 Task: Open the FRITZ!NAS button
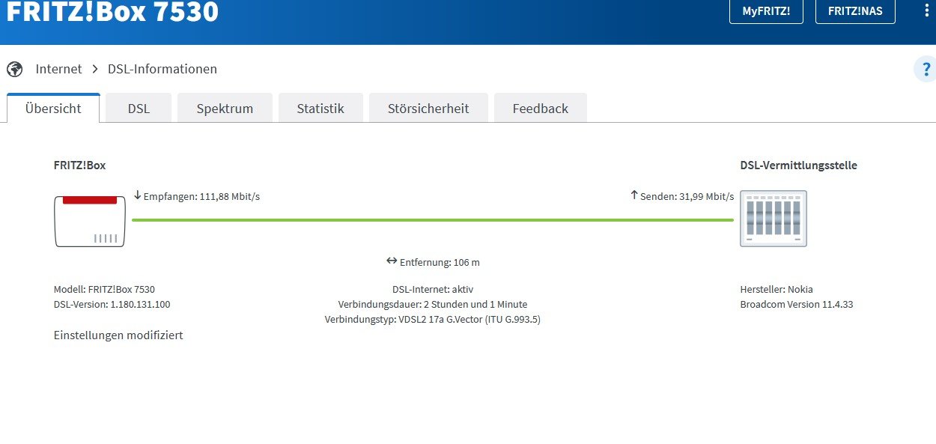[855, 11]
